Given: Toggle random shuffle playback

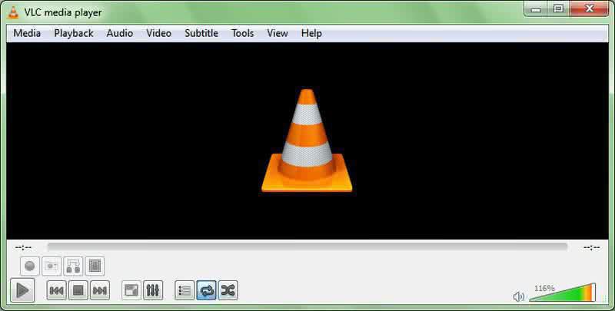Looking at the screenshot, I should 228,290.
